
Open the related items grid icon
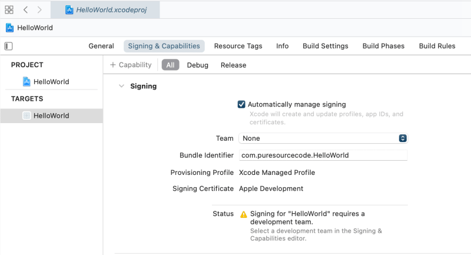[x=9, y=9]
